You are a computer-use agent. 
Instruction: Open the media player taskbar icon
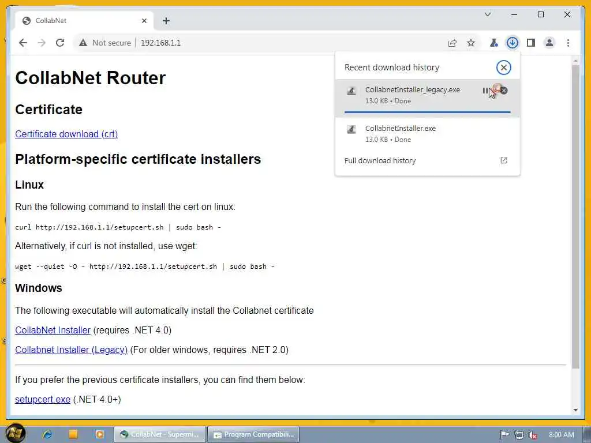99,434
